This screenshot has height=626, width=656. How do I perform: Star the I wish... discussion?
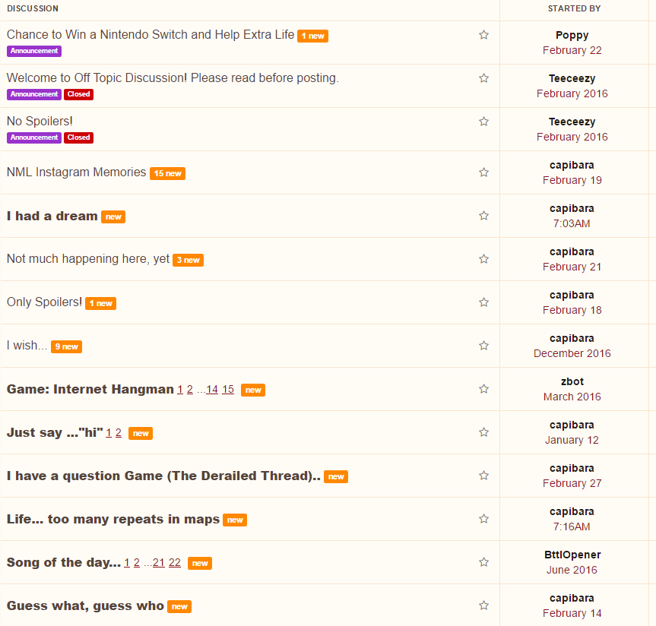[483, 346]
